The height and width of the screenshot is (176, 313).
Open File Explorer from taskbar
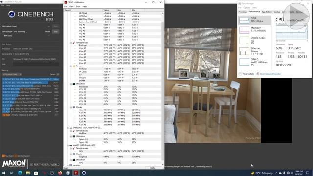click(28, 173)
